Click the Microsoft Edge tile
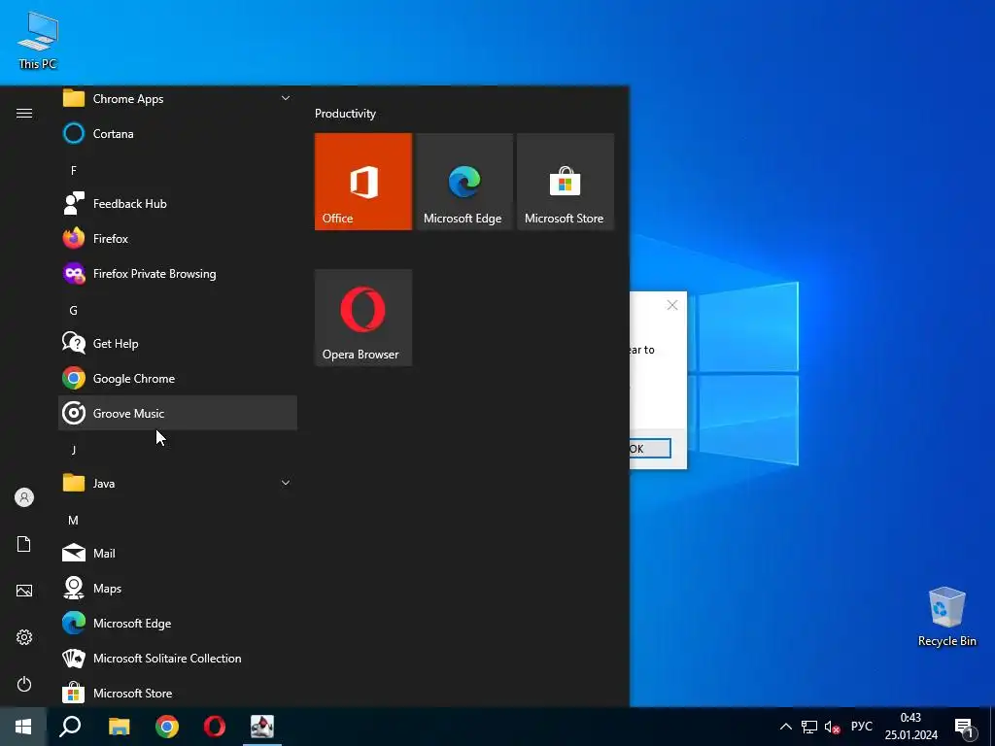Viewport: 995px width, 746px height. coord(463,182)
